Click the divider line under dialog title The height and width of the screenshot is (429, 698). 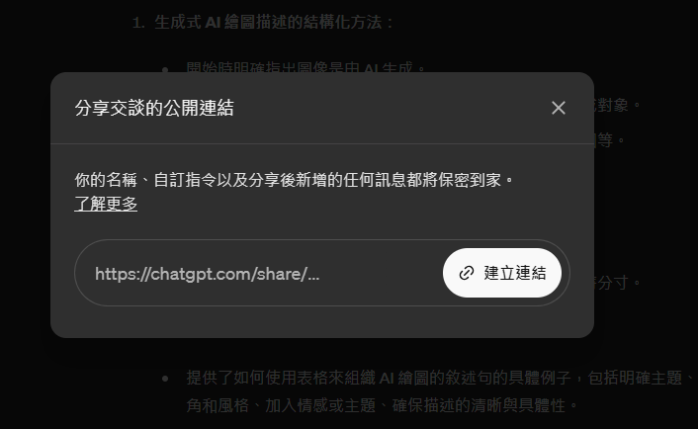322,143
